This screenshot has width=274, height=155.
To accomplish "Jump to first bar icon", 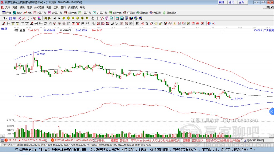I will [x=45, y=18].
